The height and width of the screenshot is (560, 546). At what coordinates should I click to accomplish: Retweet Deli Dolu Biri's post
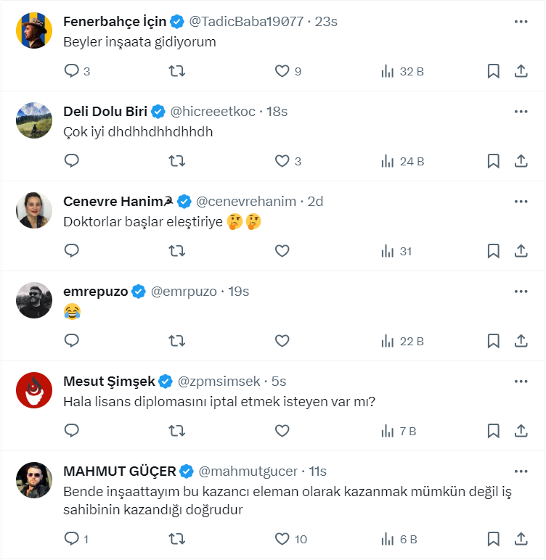pyautogui.click(x=176, y=161)
